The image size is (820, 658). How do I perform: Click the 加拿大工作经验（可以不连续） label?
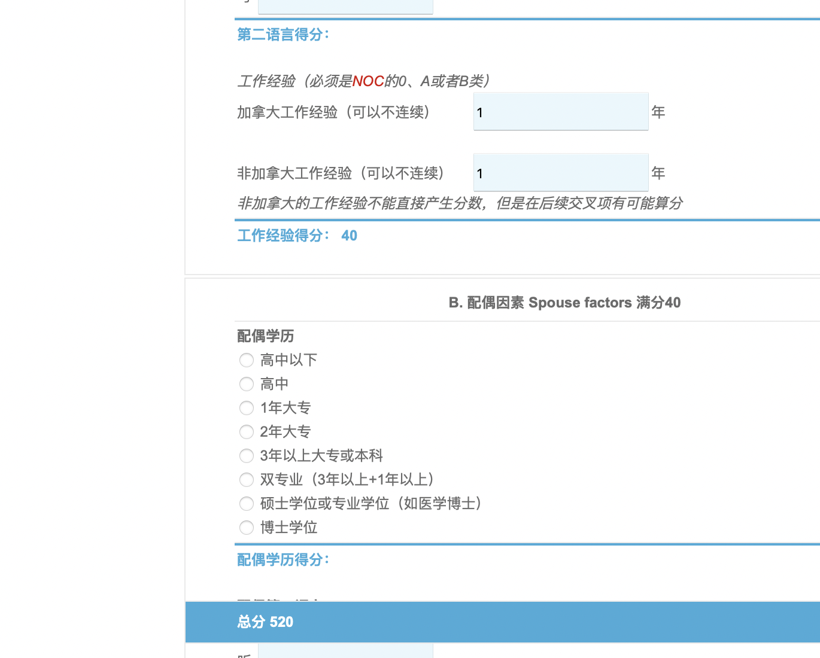tap(334, 112)
